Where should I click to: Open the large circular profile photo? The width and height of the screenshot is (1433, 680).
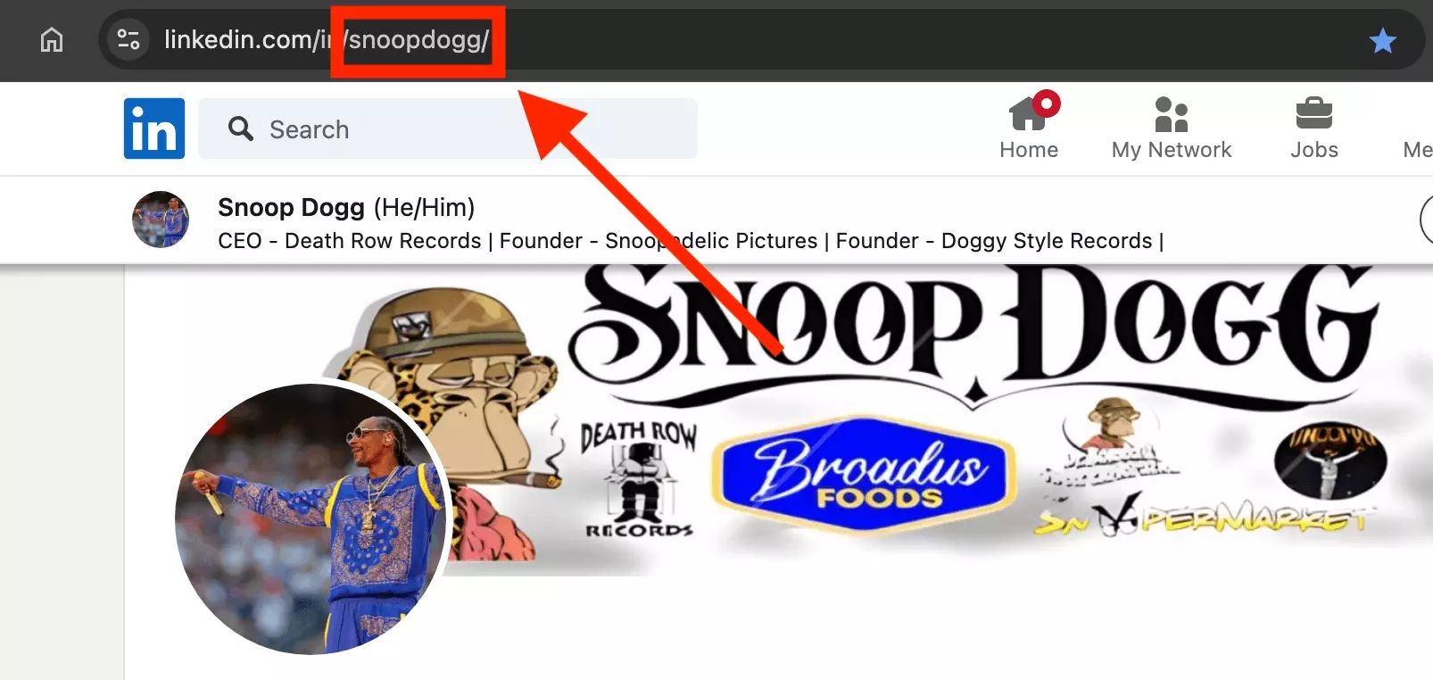tap(311, 519)
